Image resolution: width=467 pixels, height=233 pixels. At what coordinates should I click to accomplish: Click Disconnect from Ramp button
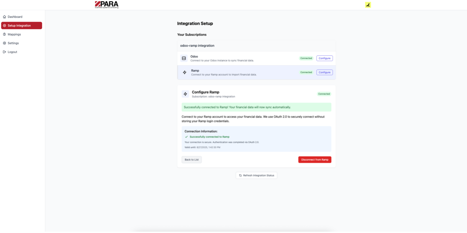click(315, 160)
